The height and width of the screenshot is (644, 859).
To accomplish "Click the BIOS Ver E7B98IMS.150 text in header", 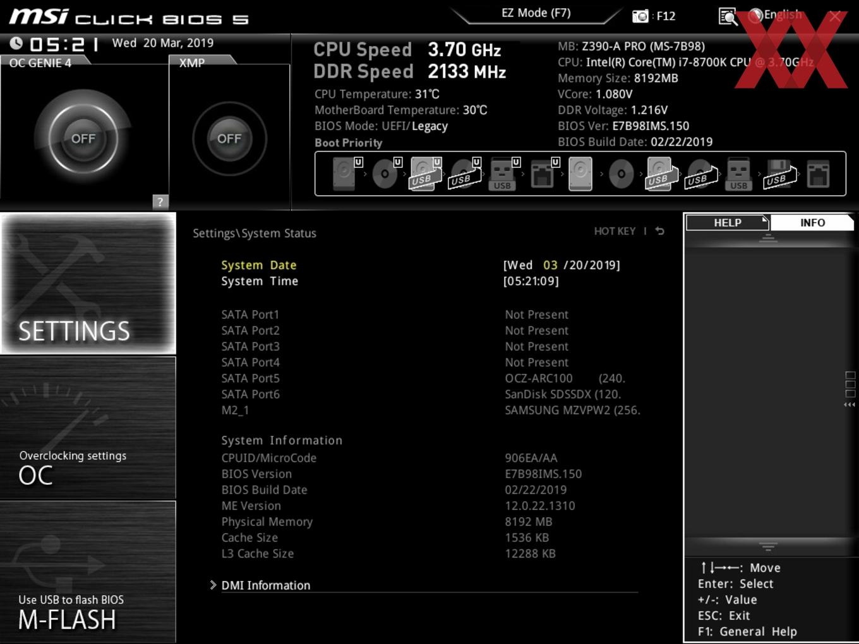I will 623,126.
